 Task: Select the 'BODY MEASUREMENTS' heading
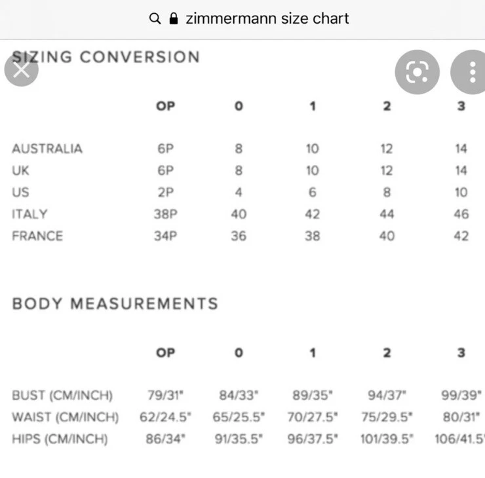(115, 303)
